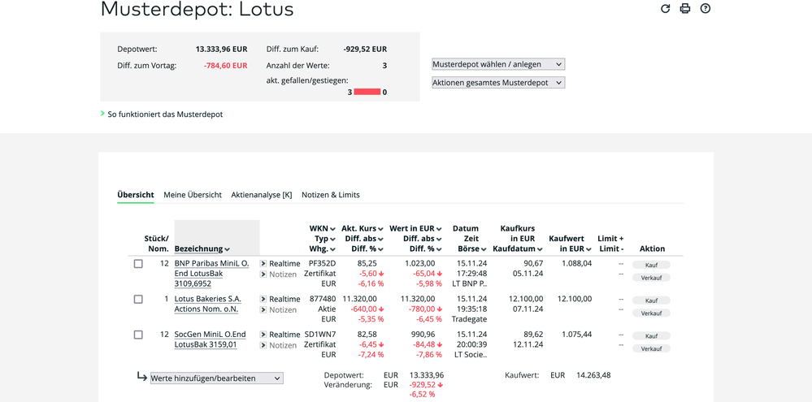Click the refresh icon beside the Musterdepot title
The image size is (812, 402).
(x=666, y=8)
